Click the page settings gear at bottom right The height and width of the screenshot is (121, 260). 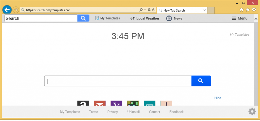pos(252,111)
